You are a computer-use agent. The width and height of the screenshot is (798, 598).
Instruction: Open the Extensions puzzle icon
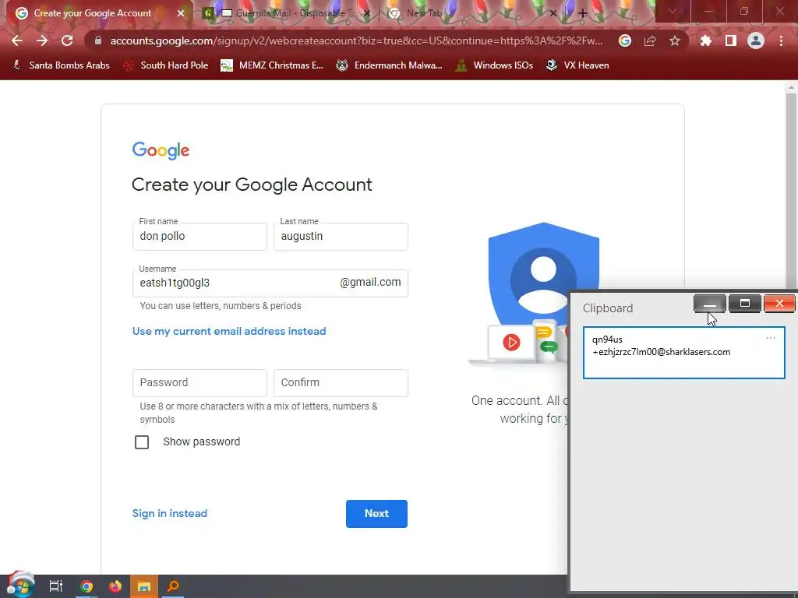pos(706,40)
